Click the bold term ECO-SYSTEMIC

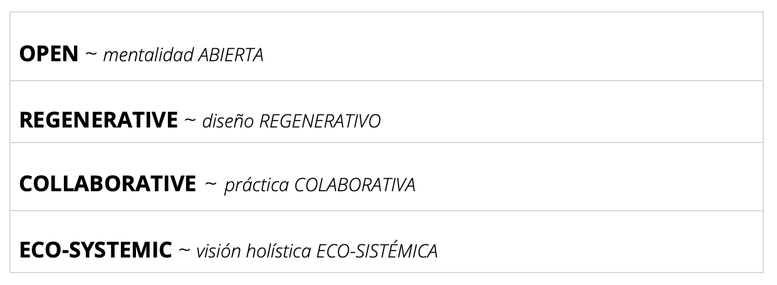[95, 251]
